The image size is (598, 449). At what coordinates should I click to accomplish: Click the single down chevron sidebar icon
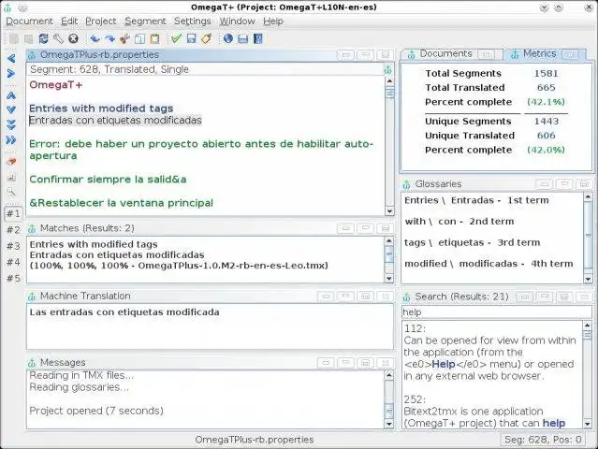[11, 109]
